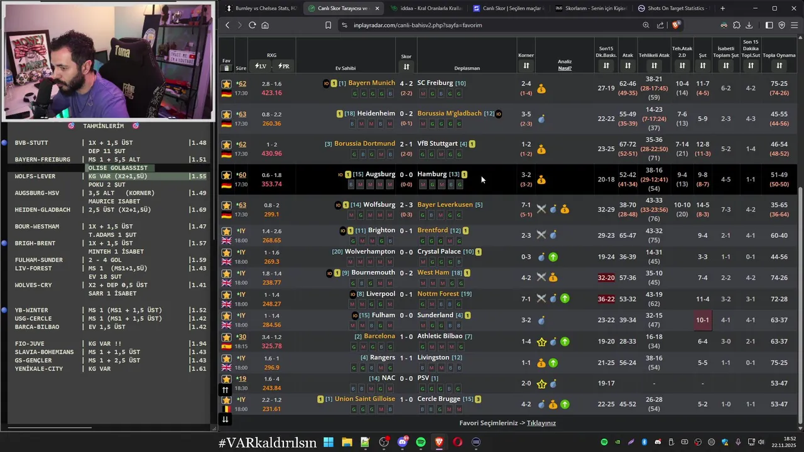804x452 pixels.
Task: Reload the page
Action: click(x=252, y=25)
